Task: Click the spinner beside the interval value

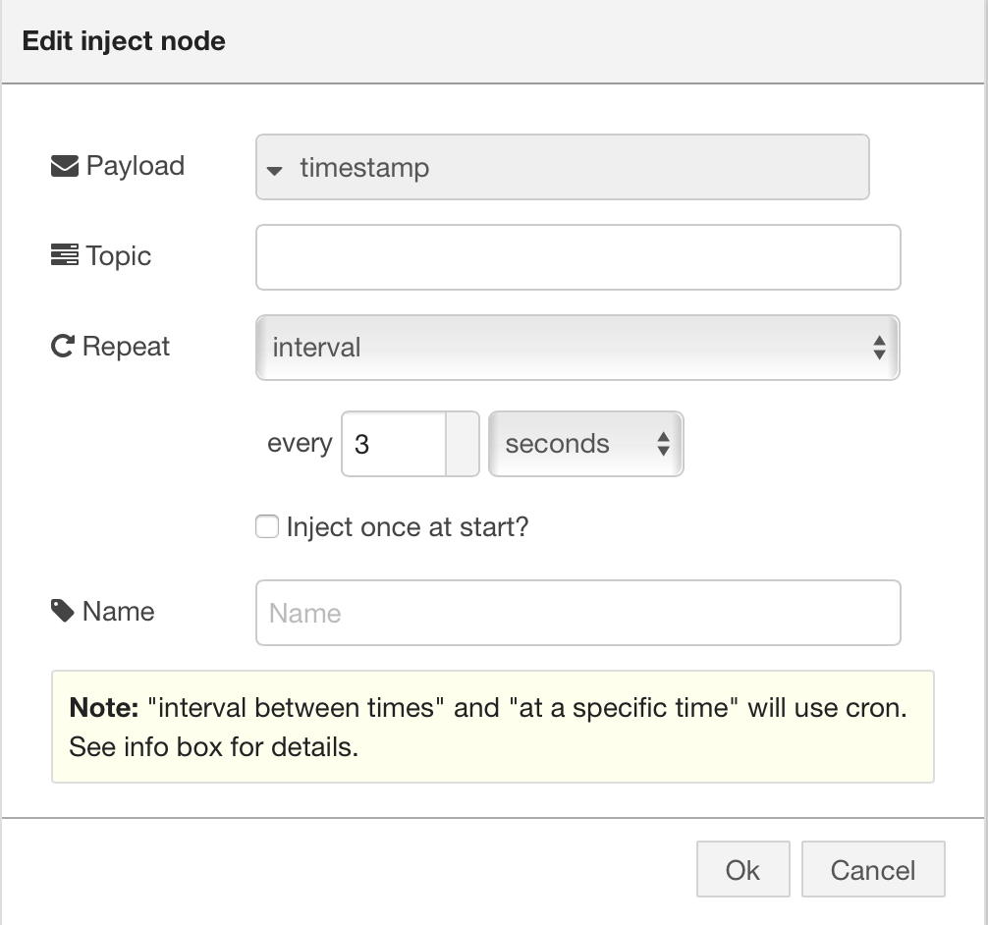Action: [464, 444]
